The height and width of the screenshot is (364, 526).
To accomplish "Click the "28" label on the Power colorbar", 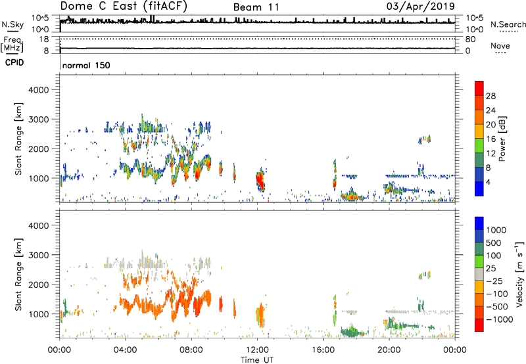I will click(490, 96).
